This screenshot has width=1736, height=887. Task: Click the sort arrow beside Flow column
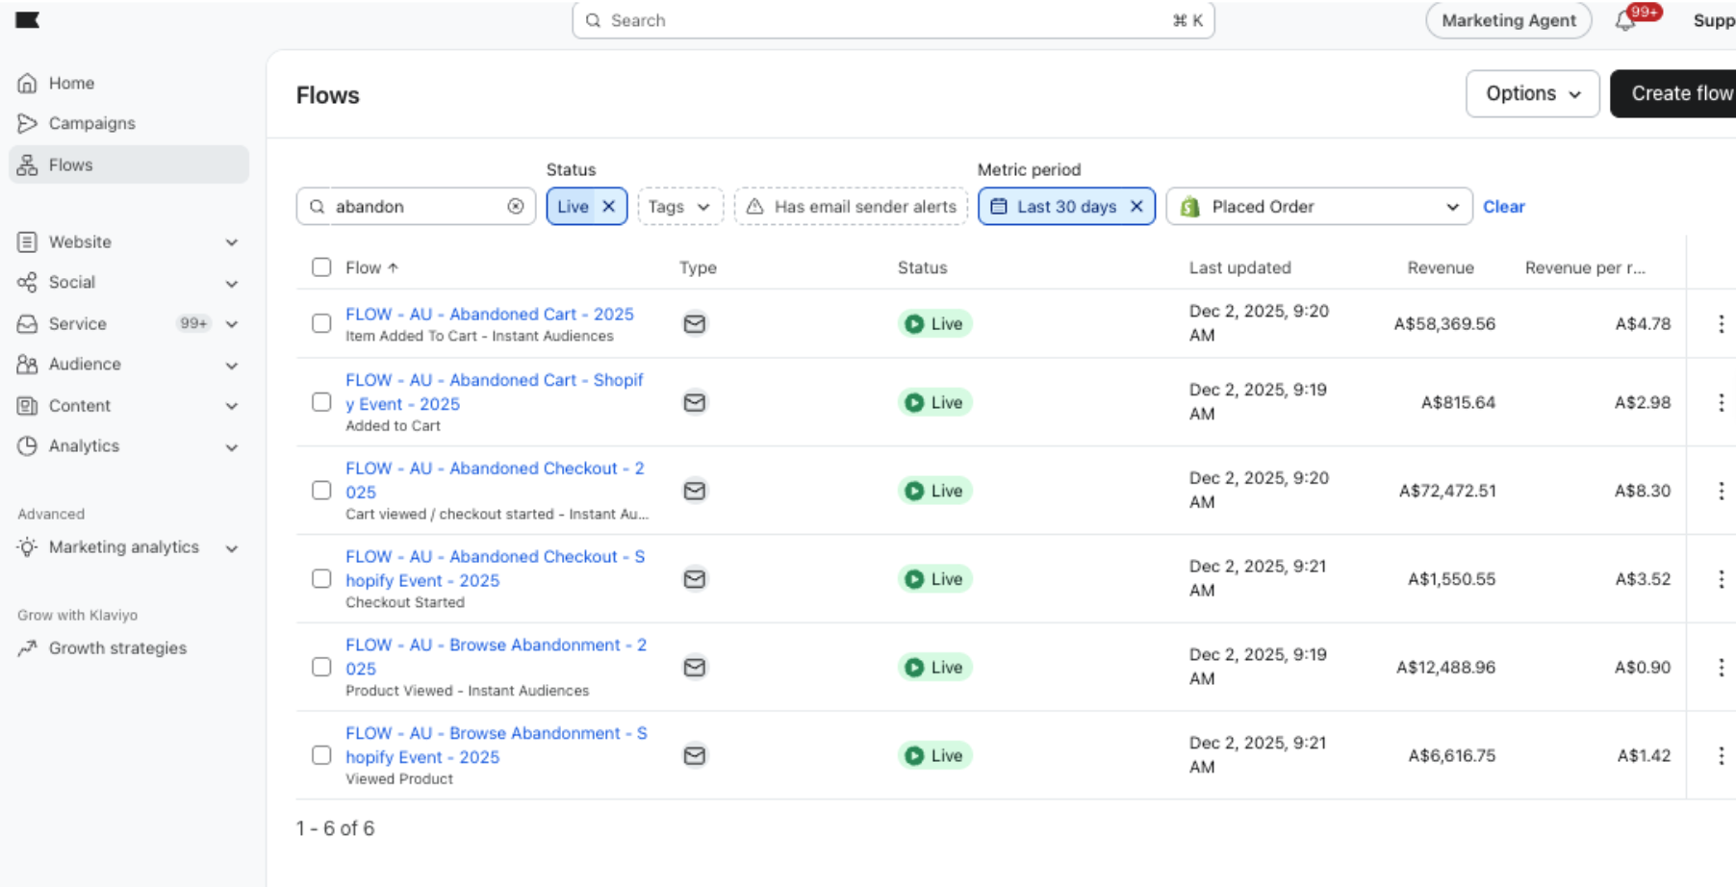click(x=393, y=268)
